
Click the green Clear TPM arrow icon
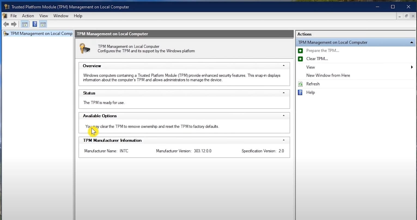[300, 59]
